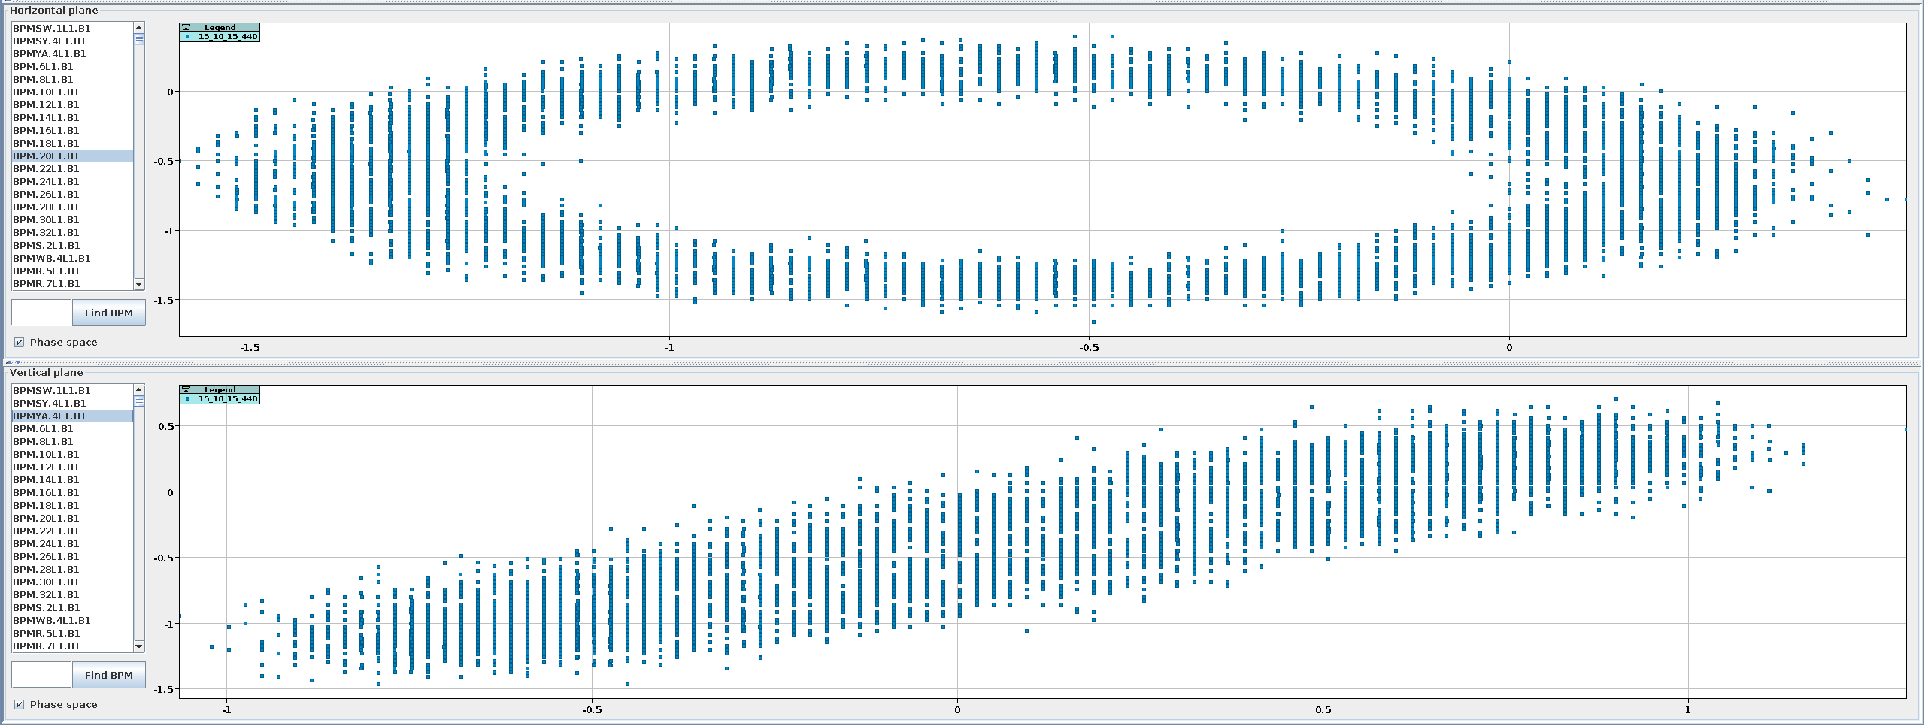This screenshot has width=1925, height=726.
Task: Select BPM.10L1.B1 in Vertical plane list
Action: click(72, 454)
